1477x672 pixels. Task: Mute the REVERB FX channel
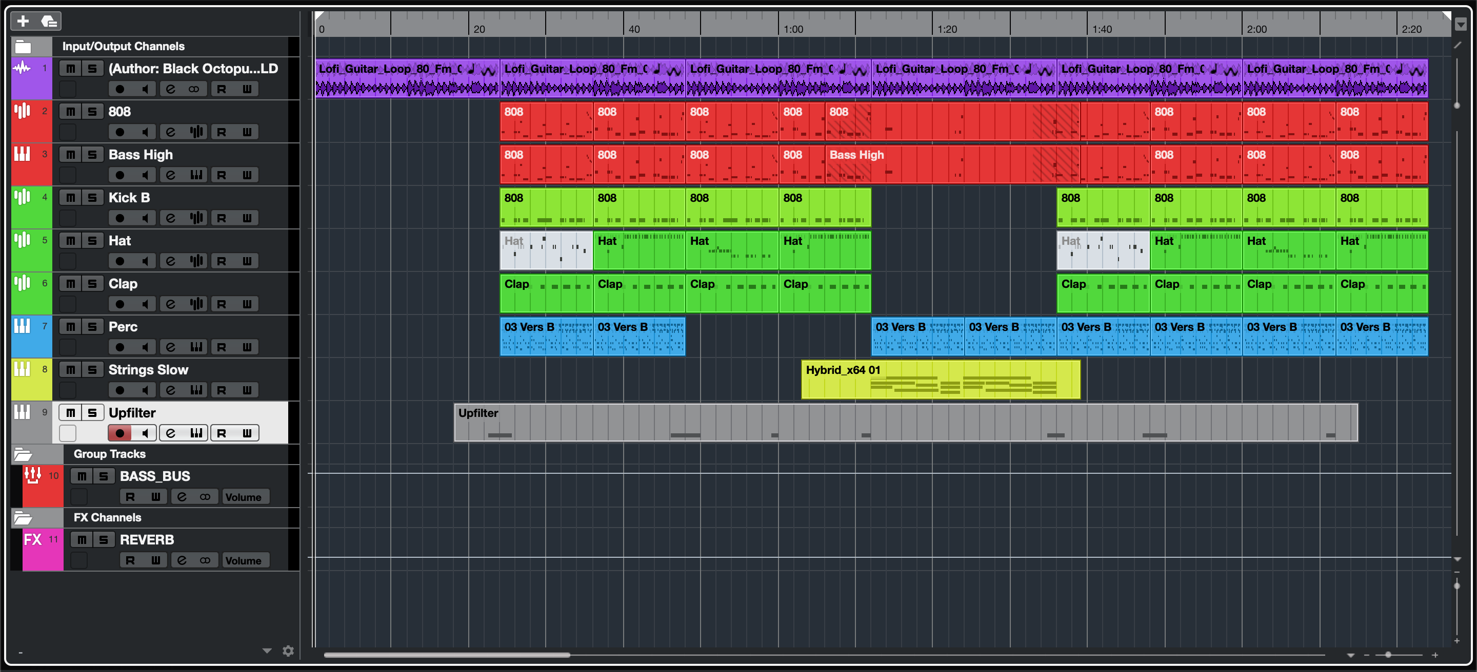point(82,540)
